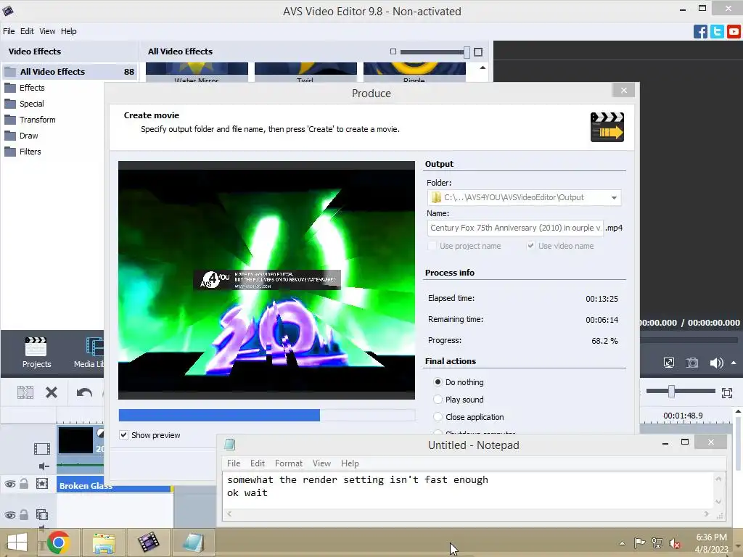Click AVS Video Editor taskbar icon
This screenshot has height=557, width=743.
click(x=148, y=542)
